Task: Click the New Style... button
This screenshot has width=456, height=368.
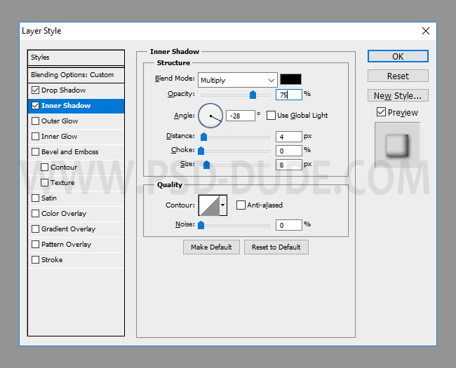Action: pyautogui.click(x=397, y=95)
